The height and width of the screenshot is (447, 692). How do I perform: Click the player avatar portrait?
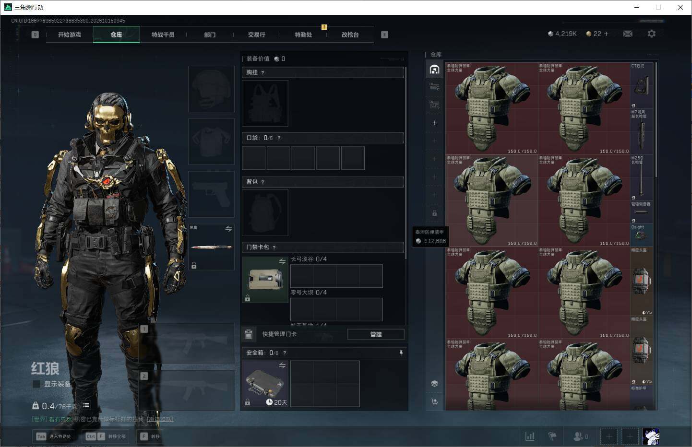pyautogui.click(x=651, y=436)
